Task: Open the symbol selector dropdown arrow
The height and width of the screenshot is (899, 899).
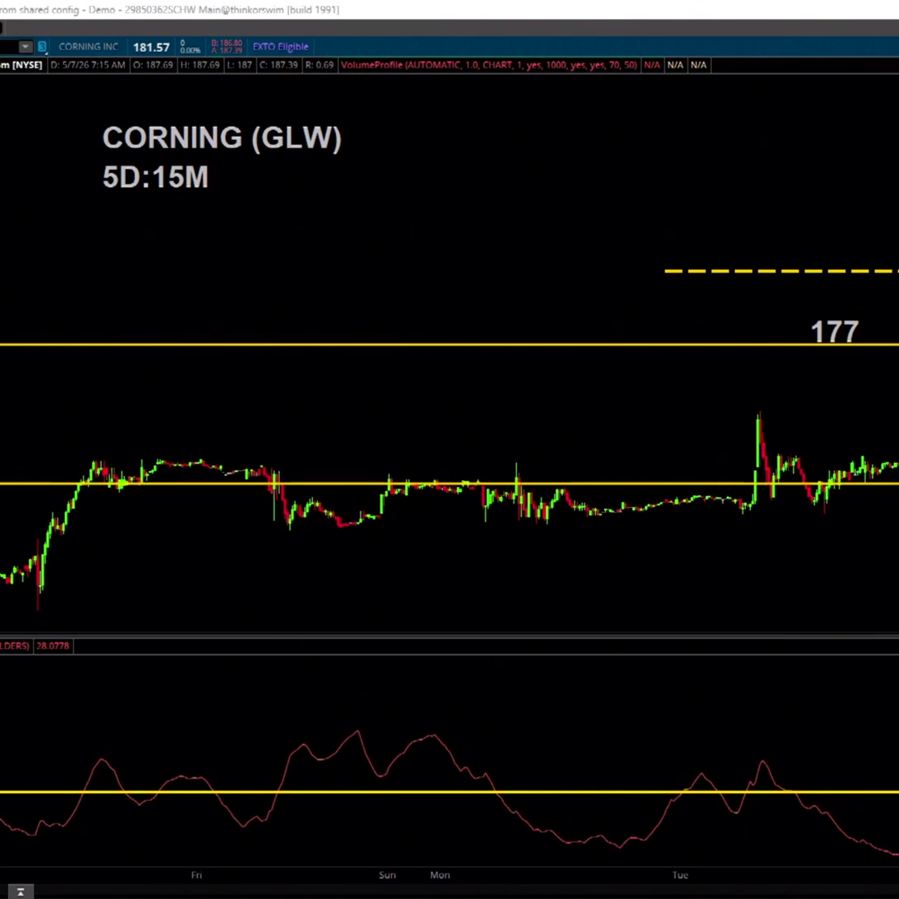Action: (25, 46)
